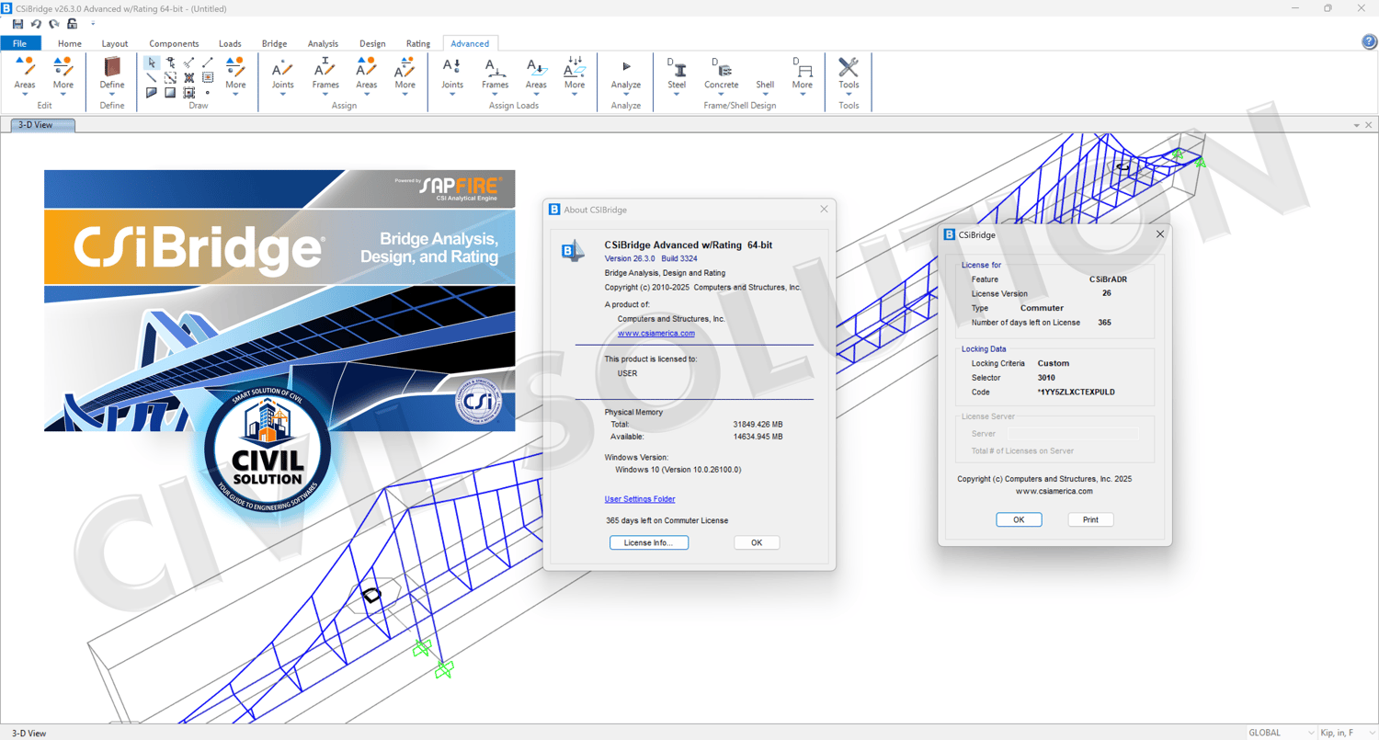
Task: Open the quick access toolbar customize arrow
Action: [93, 24]
